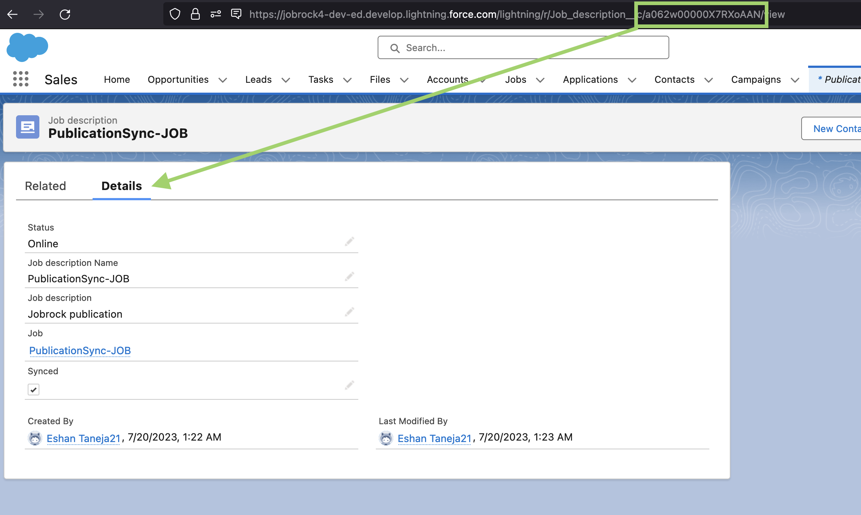Expand the Opportunities dropdown chevron
The image size is (861, 515).
223,80
